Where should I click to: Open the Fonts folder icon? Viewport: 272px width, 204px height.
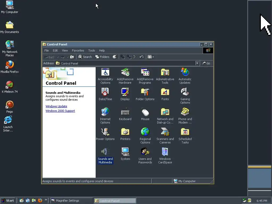[165, 94]
